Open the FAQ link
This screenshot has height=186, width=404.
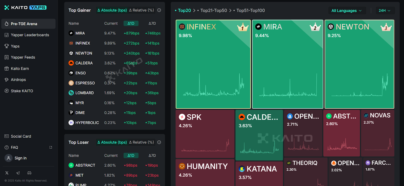pos(28,147)
